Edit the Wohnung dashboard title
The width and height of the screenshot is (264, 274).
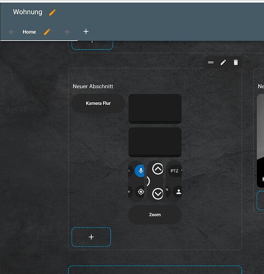(x=53, y=13)
